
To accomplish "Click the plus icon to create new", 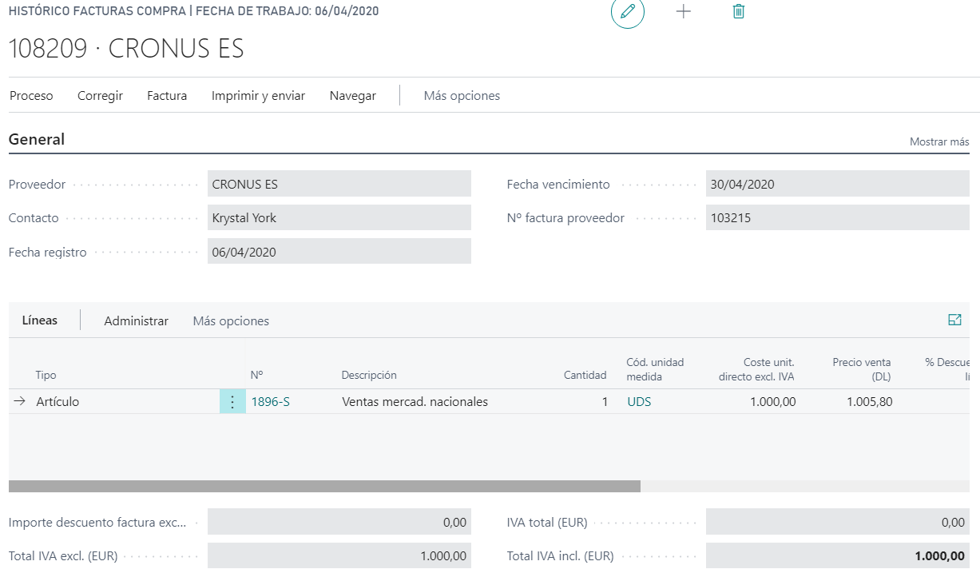I will [x=683, y=12].
